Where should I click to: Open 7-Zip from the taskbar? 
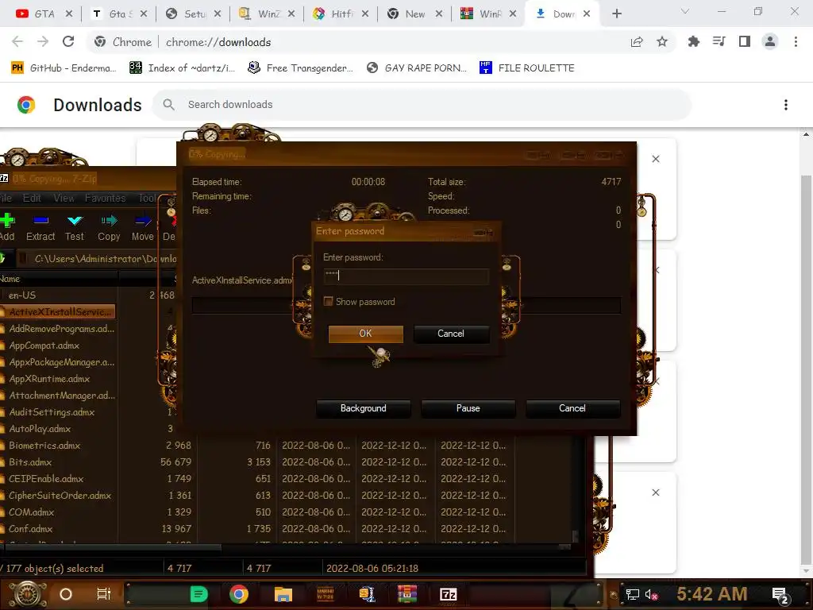coord(448,594)
